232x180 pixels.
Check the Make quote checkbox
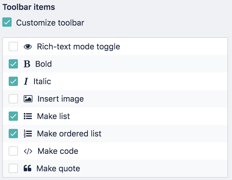click(13, 168)
